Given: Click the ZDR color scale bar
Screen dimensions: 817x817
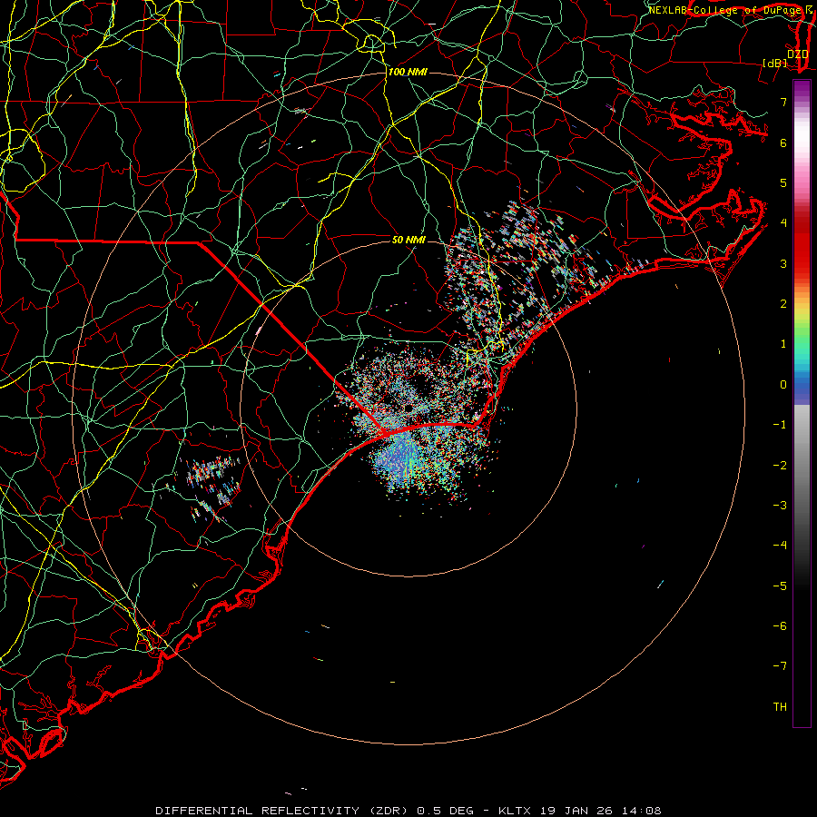Looking at the screenshot, I should point(802,403).
